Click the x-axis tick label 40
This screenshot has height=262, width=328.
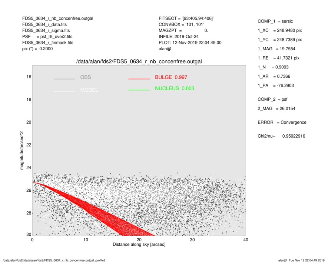pos(246,240)
